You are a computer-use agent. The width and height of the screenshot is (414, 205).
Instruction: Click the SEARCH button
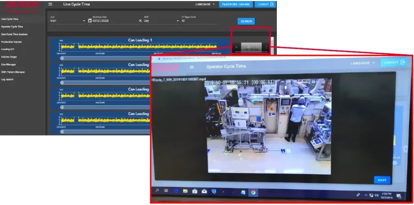tap(246, 21)
